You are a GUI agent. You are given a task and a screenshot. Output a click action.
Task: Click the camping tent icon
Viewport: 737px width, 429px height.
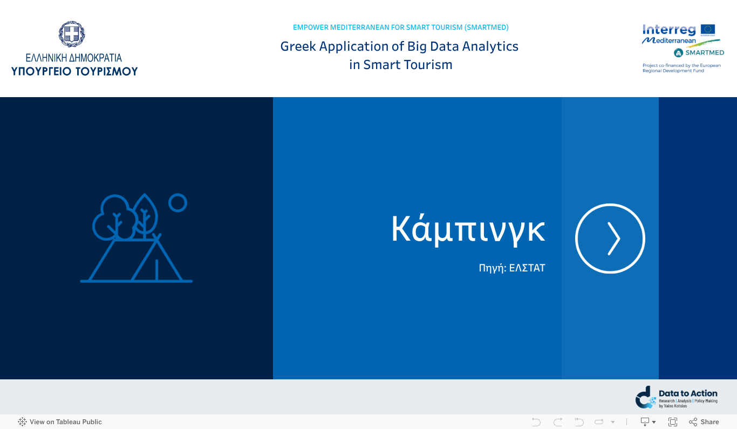[x=137, y=238]
